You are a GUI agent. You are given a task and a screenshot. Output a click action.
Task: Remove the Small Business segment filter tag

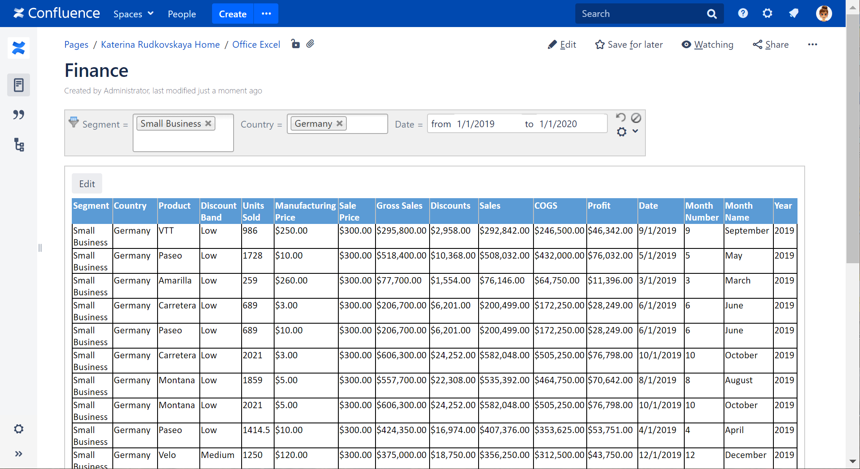pyautogui.click(x=208, y=123)
